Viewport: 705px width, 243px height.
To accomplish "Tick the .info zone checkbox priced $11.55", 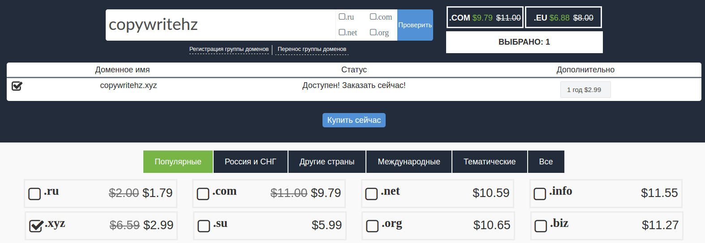I will point(540,194).
